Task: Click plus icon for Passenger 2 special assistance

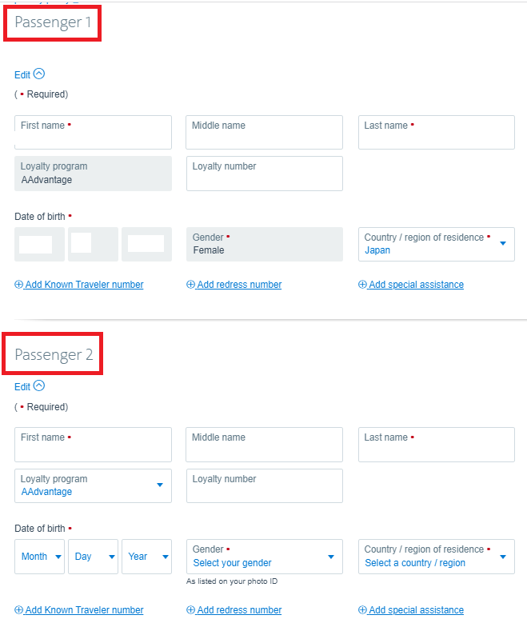Action: tap(362, 609)
